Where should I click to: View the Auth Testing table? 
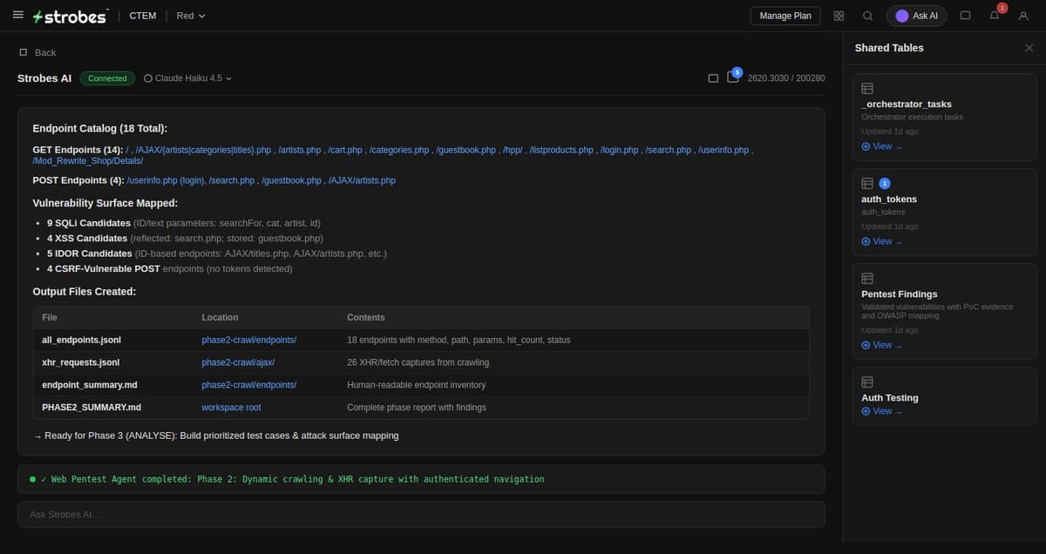pos(881,411)
